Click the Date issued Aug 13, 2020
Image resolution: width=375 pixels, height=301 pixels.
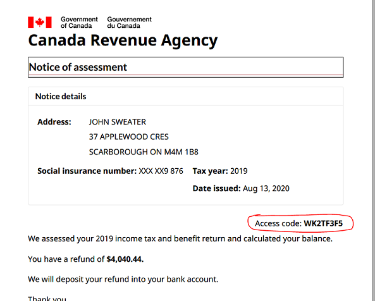(x=266, y=188)
